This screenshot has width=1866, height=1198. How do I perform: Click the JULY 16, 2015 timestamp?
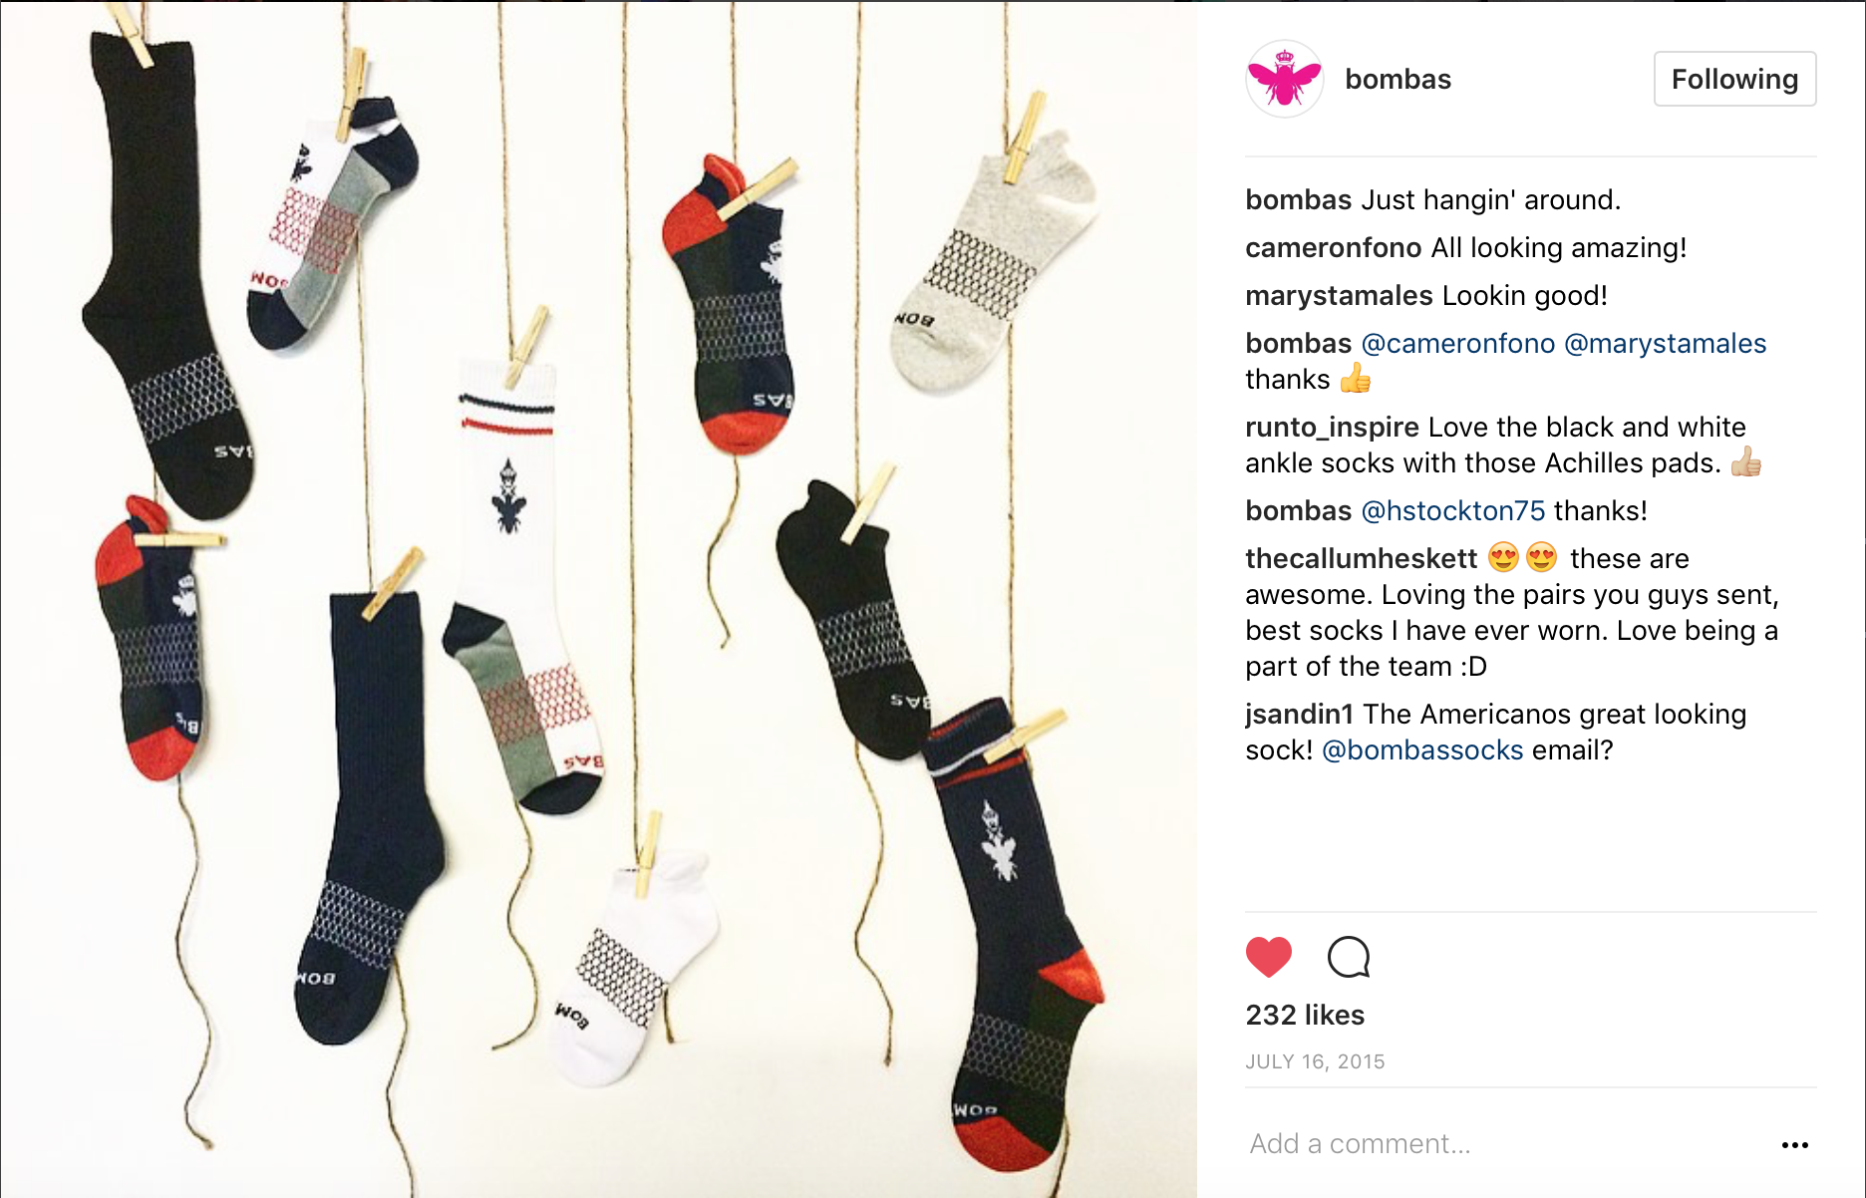[x=1315, y=1061]
